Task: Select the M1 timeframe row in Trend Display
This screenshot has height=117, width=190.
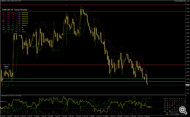Action: 15,12
